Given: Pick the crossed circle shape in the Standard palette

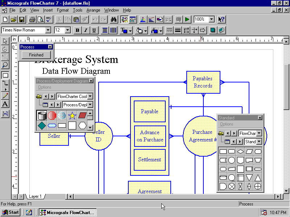Looking at the screenshot, I should pyautogui.click(x=232, y=186).
